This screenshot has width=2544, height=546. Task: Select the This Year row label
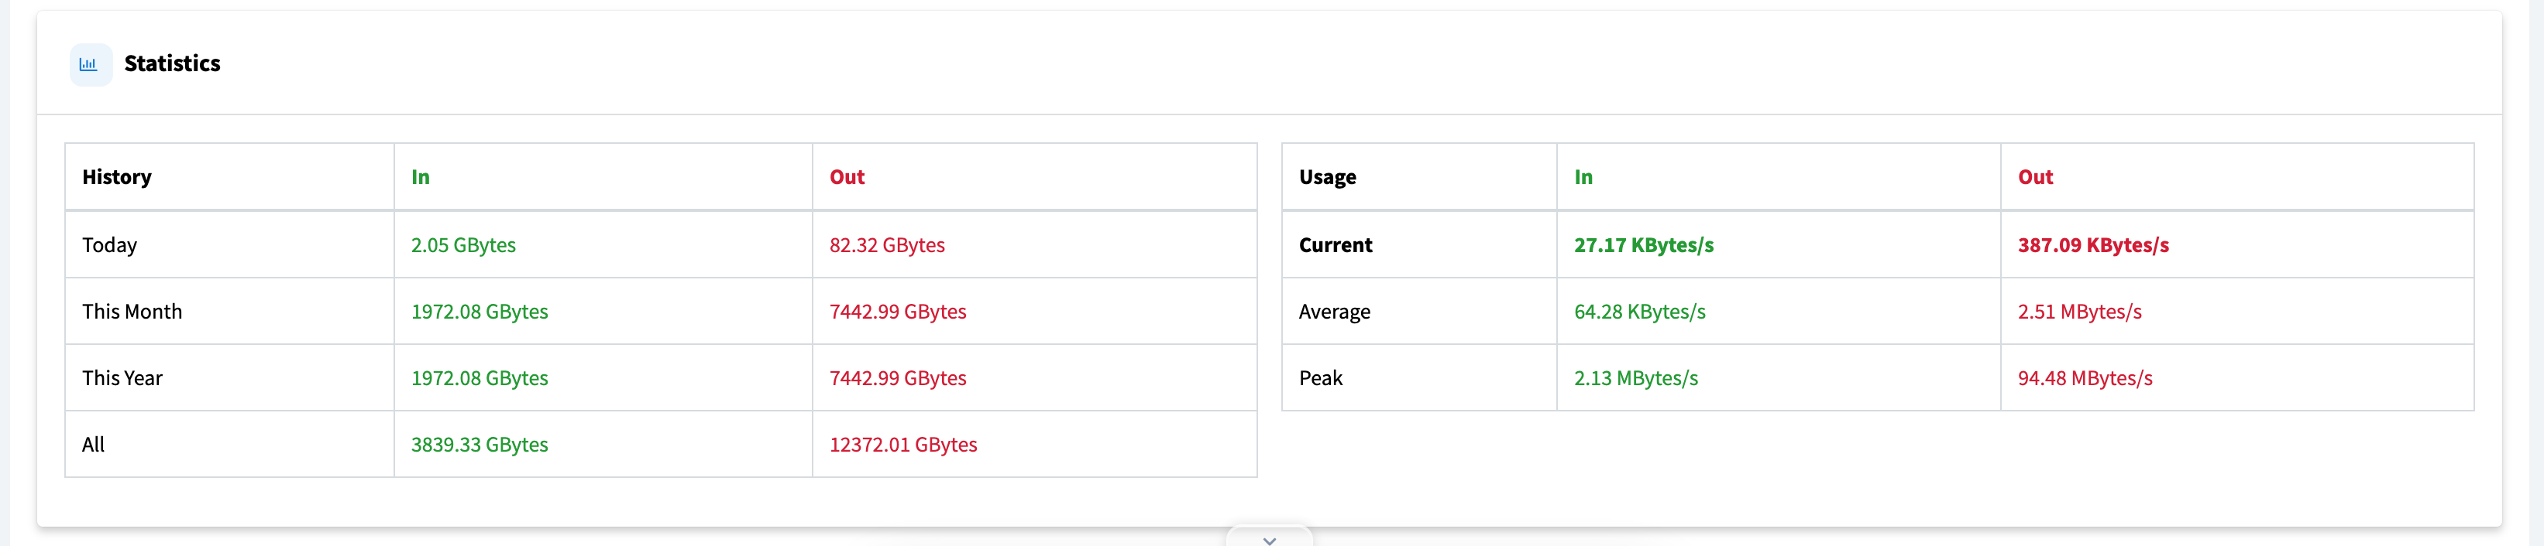pos(122,378)
